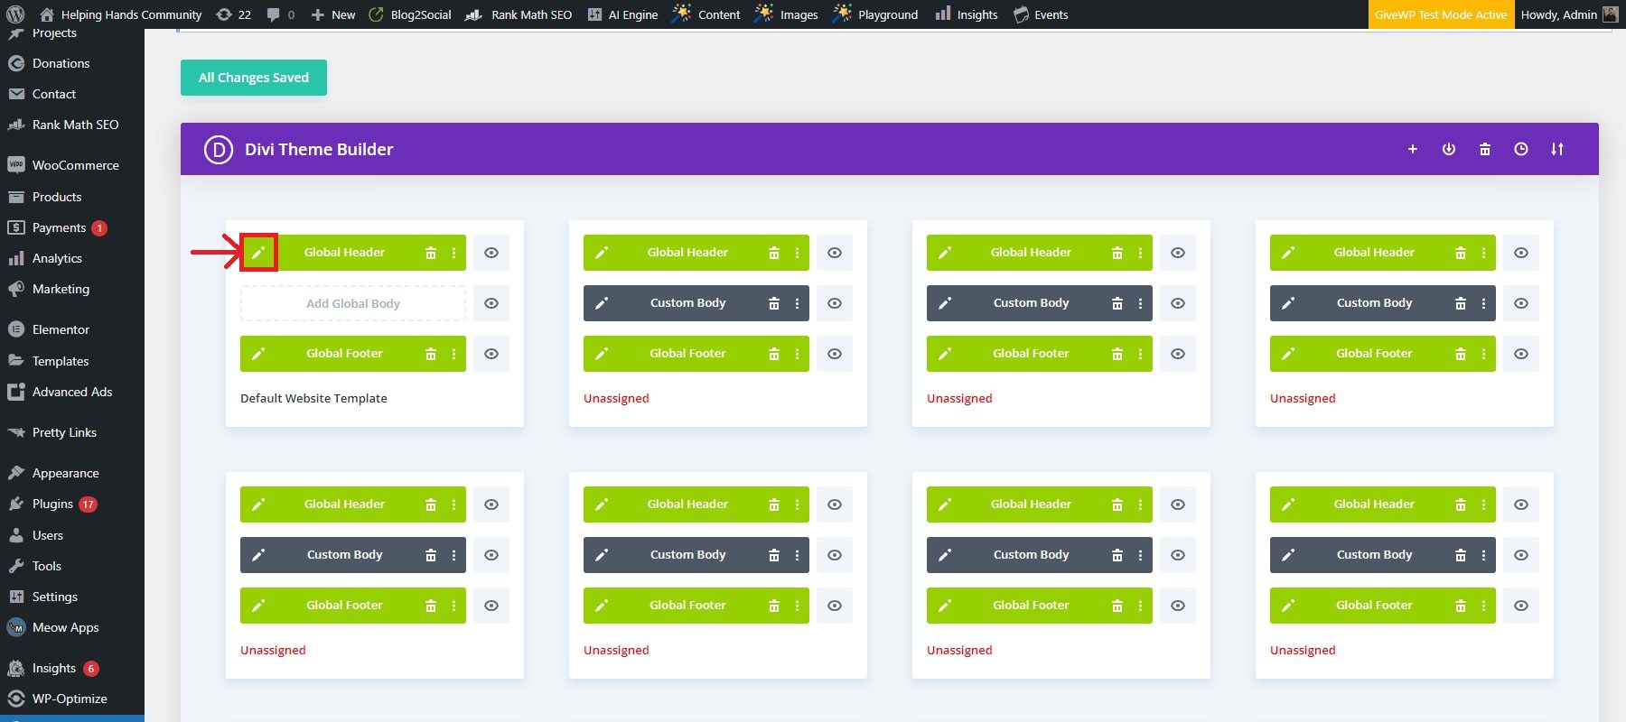Click Add Global Body placeholder
The image size is (1626, 722).
pyautogui.click(x=352, y=303)
